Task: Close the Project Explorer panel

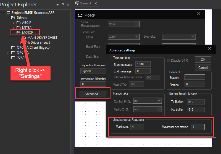Action: pos(68,5)
